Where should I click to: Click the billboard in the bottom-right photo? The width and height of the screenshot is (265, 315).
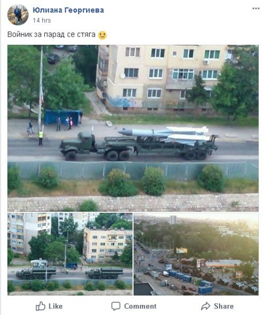tap(182, 250)
